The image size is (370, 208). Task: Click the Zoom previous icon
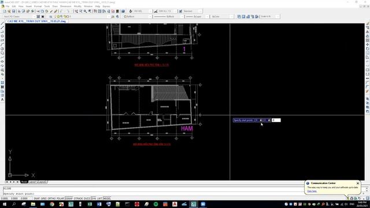[90, 11]
